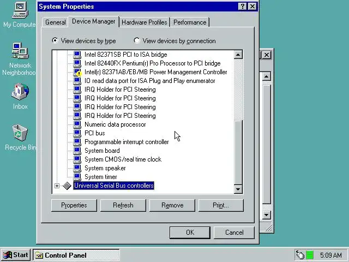Switch to the Device Manager tab
Viewport: 349px width, 262px height.
pos(94,21)
